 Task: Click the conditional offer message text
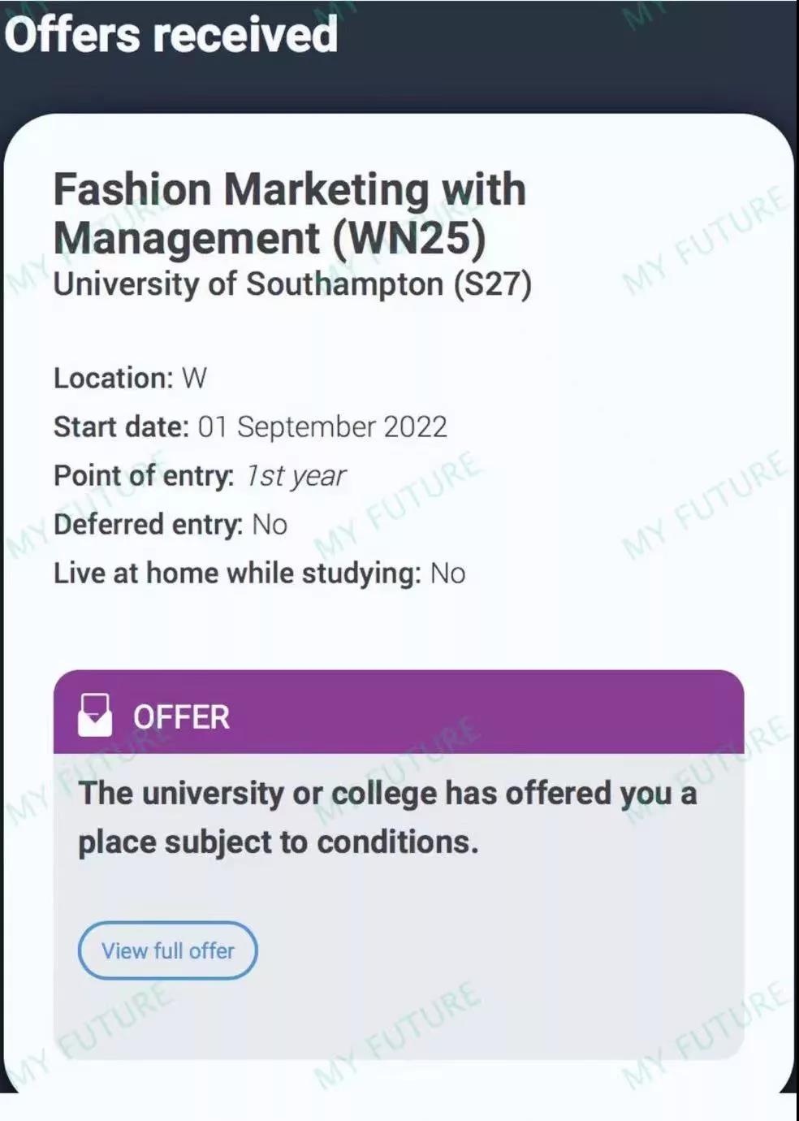[387, 816]
